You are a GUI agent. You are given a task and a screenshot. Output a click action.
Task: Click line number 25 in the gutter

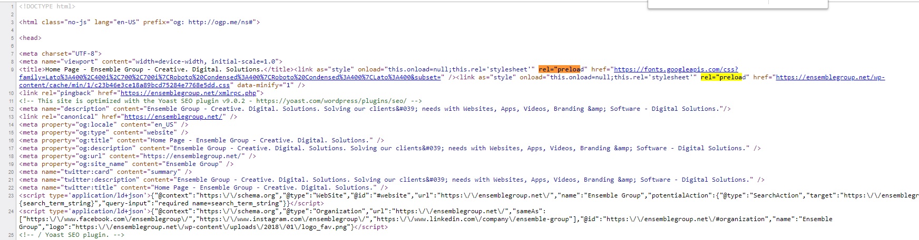11,235
